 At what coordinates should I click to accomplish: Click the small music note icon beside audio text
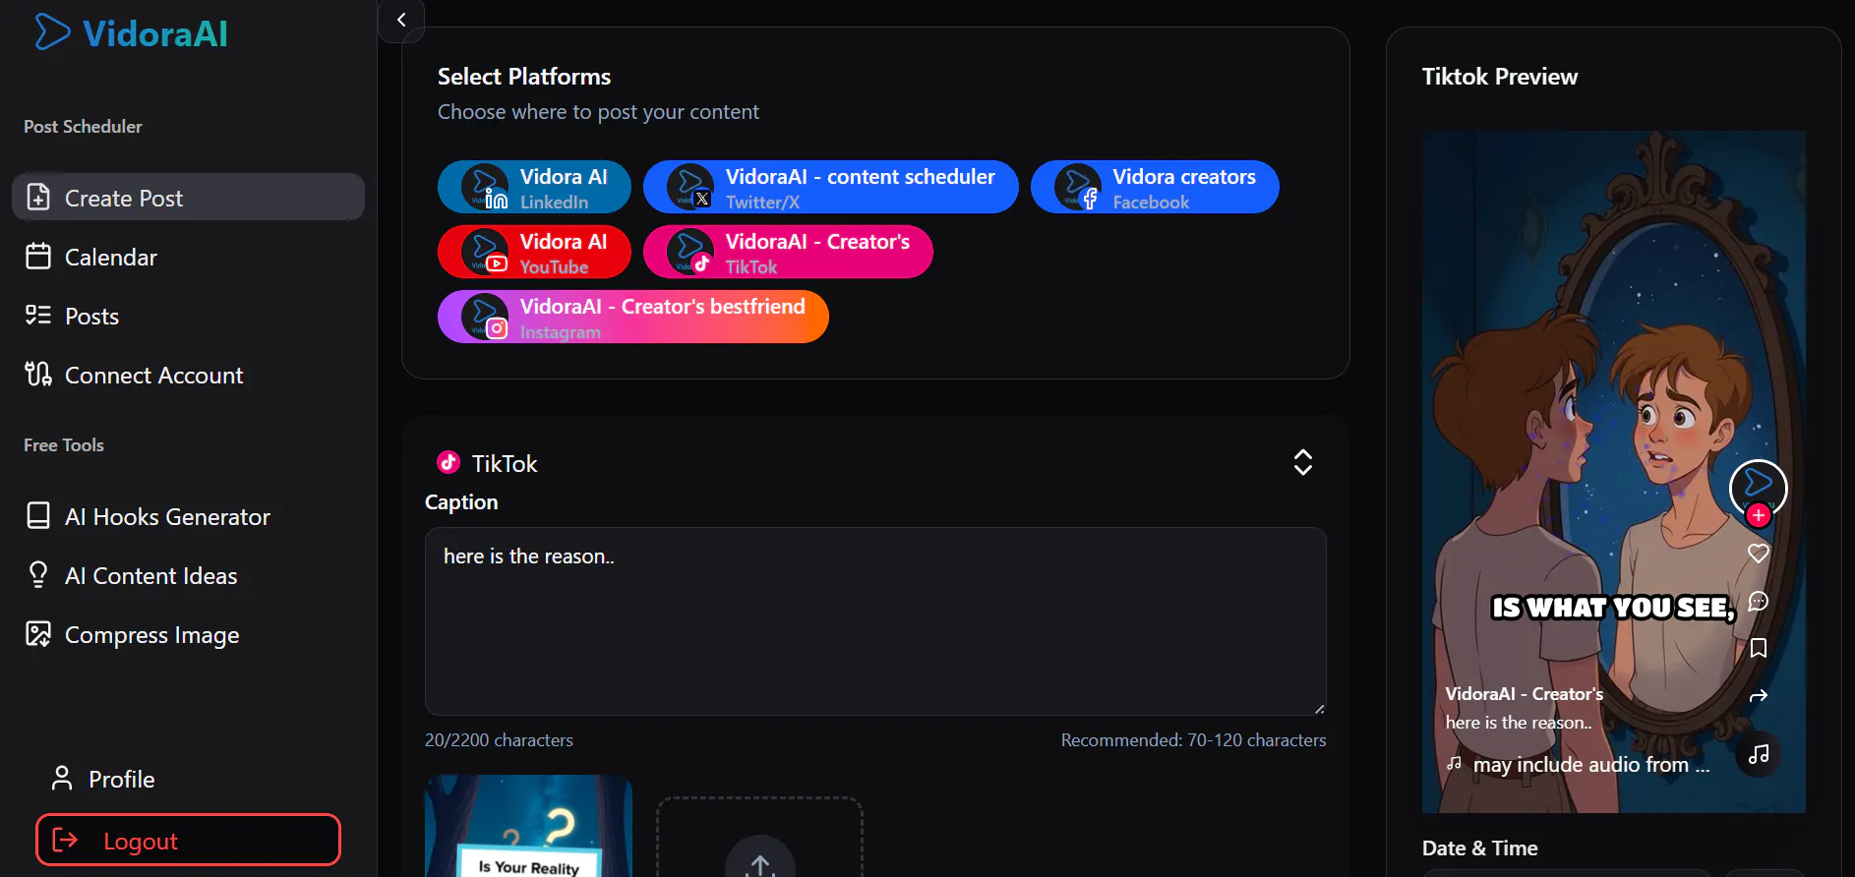point(1455,763)
